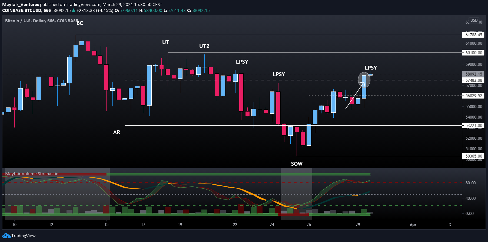The width and height of the screenshot is (488, 242).
Task: Click the 55000.00 price scale value
Action: (x=474, y=106)
